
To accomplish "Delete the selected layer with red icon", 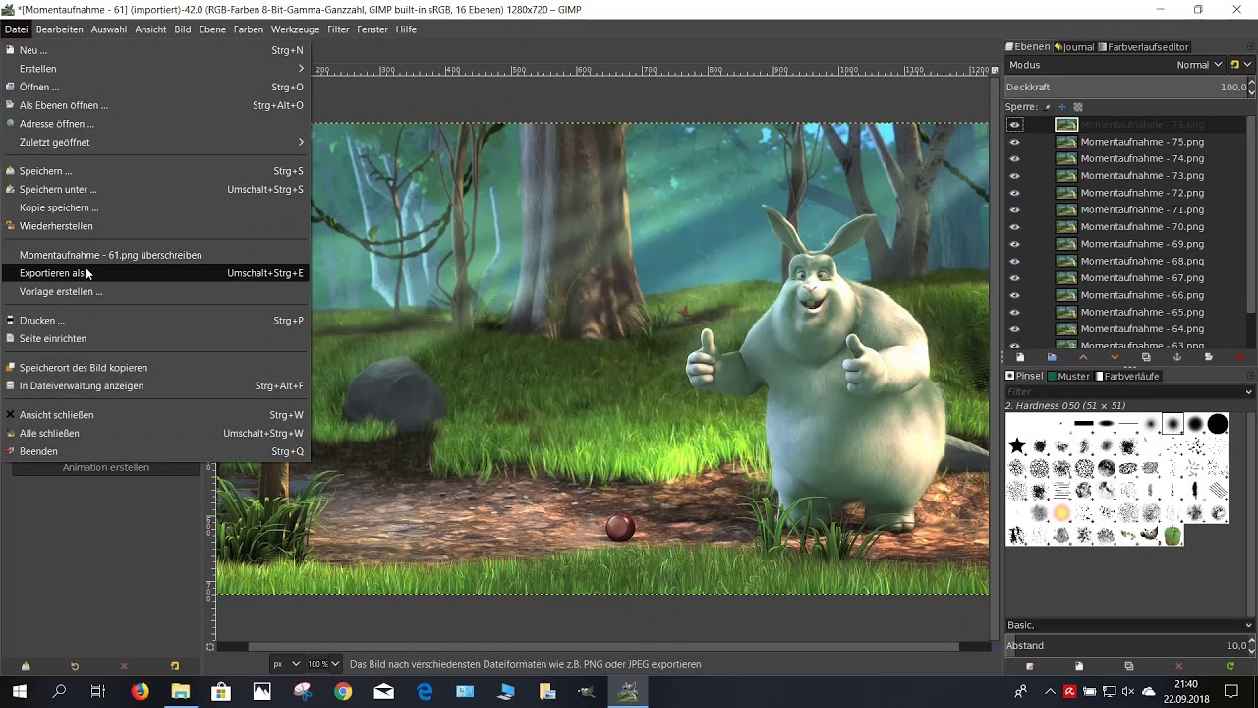I will pos(1240,357).
